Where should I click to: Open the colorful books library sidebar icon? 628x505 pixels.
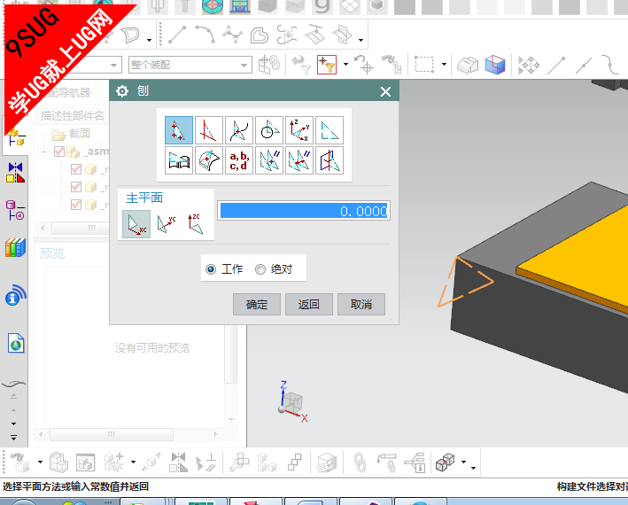pos(15,247)
